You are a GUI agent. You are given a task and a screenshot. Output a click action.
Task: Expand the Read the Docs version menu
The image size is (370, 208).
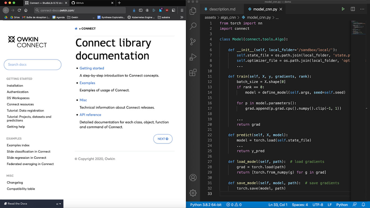point(59,204)
